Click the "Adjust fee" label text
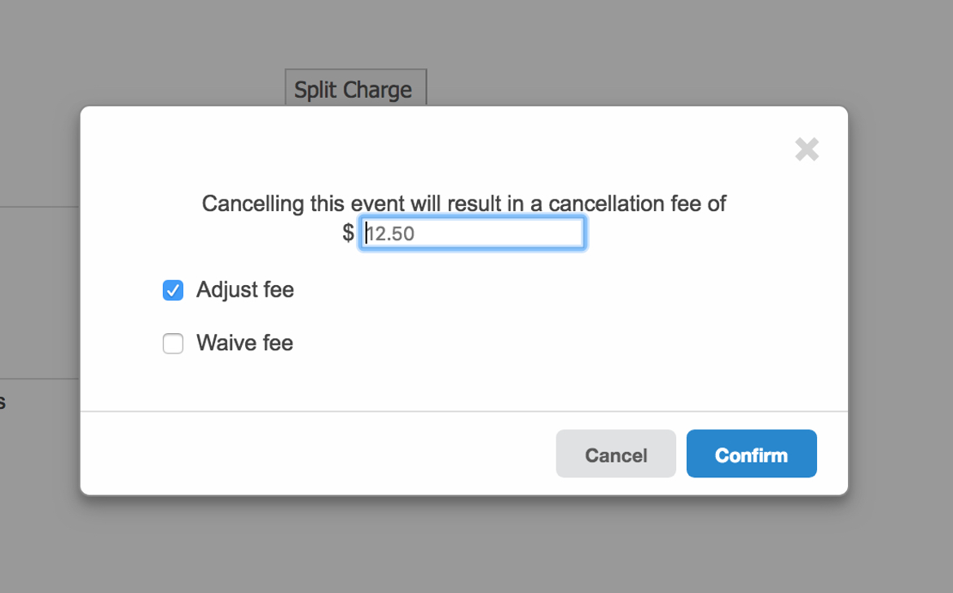Image resolution: width=953 pixels, height=593 pixels. 244,290
